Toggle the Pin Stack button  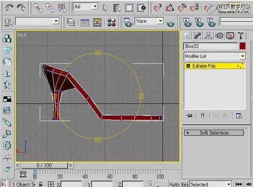coord(189,115)
